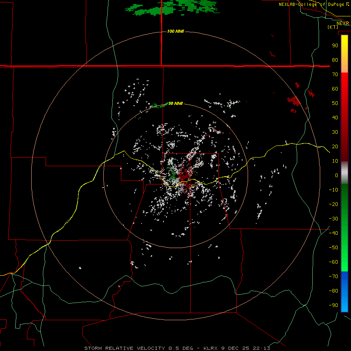Pick the blue bottom segment of color bar
The width and height of the screenshot is (351, 351).
click(344, 291)
